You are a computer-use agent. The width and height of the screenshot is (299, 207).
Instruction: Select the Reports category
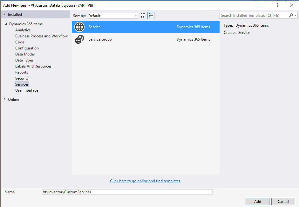coord(22,72)
